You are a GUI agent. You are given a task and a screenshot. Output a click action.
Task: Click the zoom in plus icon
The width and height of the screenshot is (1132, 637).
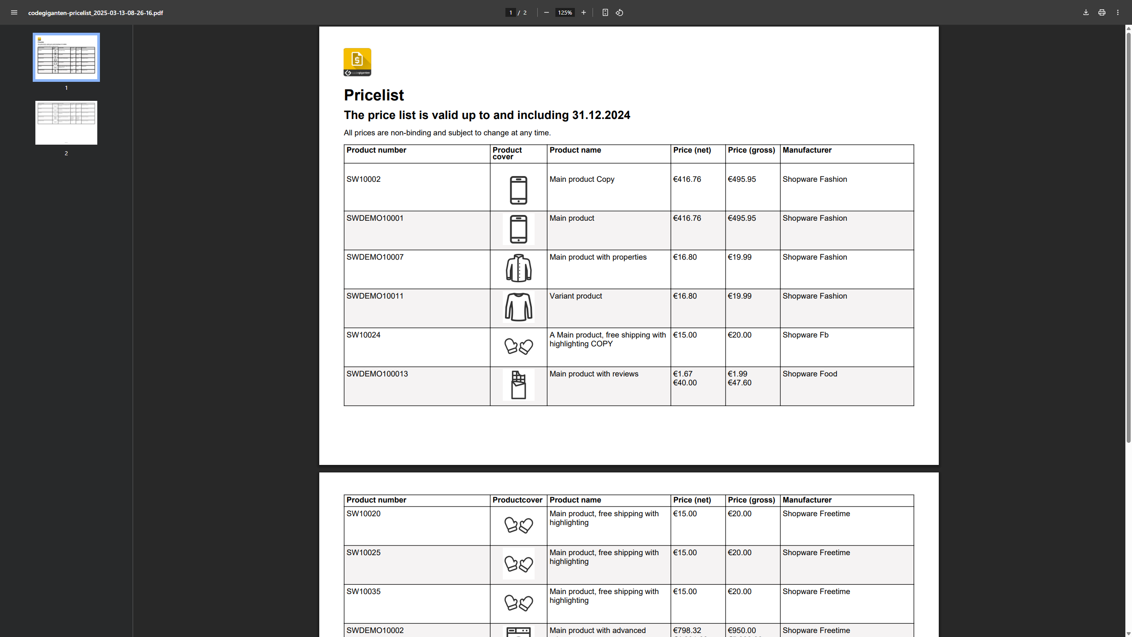click(584, 12)
